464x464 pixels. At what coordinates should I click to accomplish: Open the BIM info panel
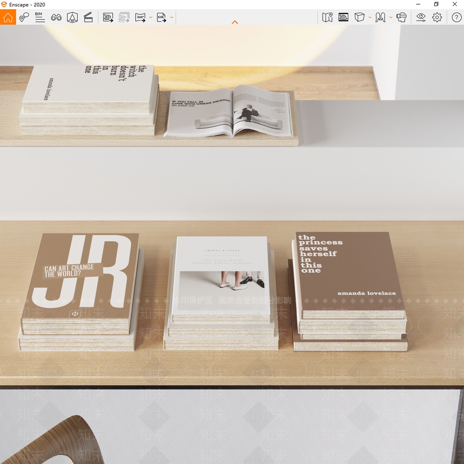coord(40,17)
